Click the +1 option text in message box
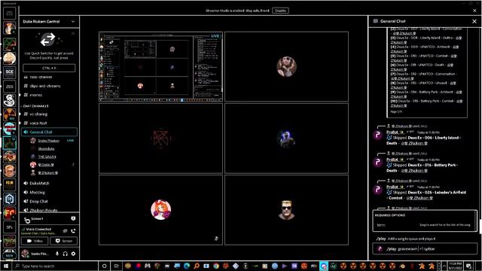 click(x=427, y=249)
